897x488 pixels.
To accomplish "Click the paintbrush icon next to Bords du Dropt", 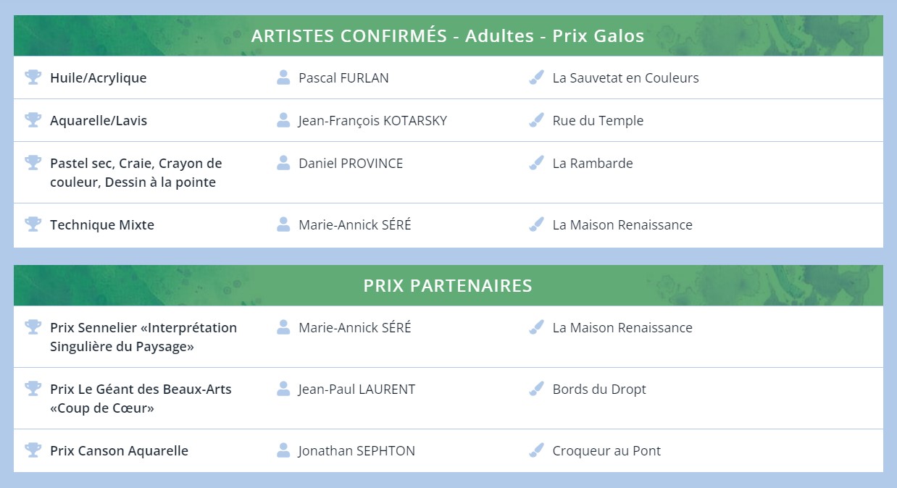I will coord(536,389).
